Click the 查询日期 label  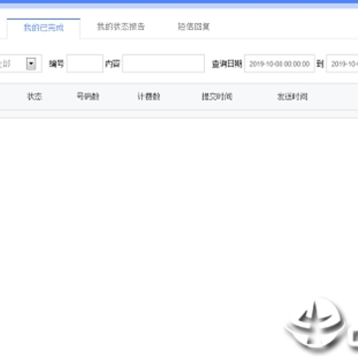(x=227, y=64)
